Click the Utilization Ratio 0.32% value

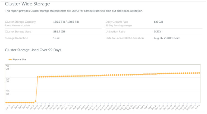(158, 32)
